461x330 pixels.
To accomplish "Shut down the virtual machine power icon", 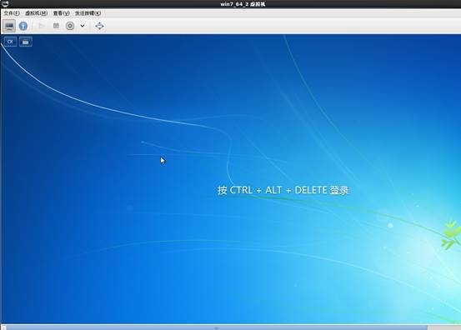I will coord(70,26).
